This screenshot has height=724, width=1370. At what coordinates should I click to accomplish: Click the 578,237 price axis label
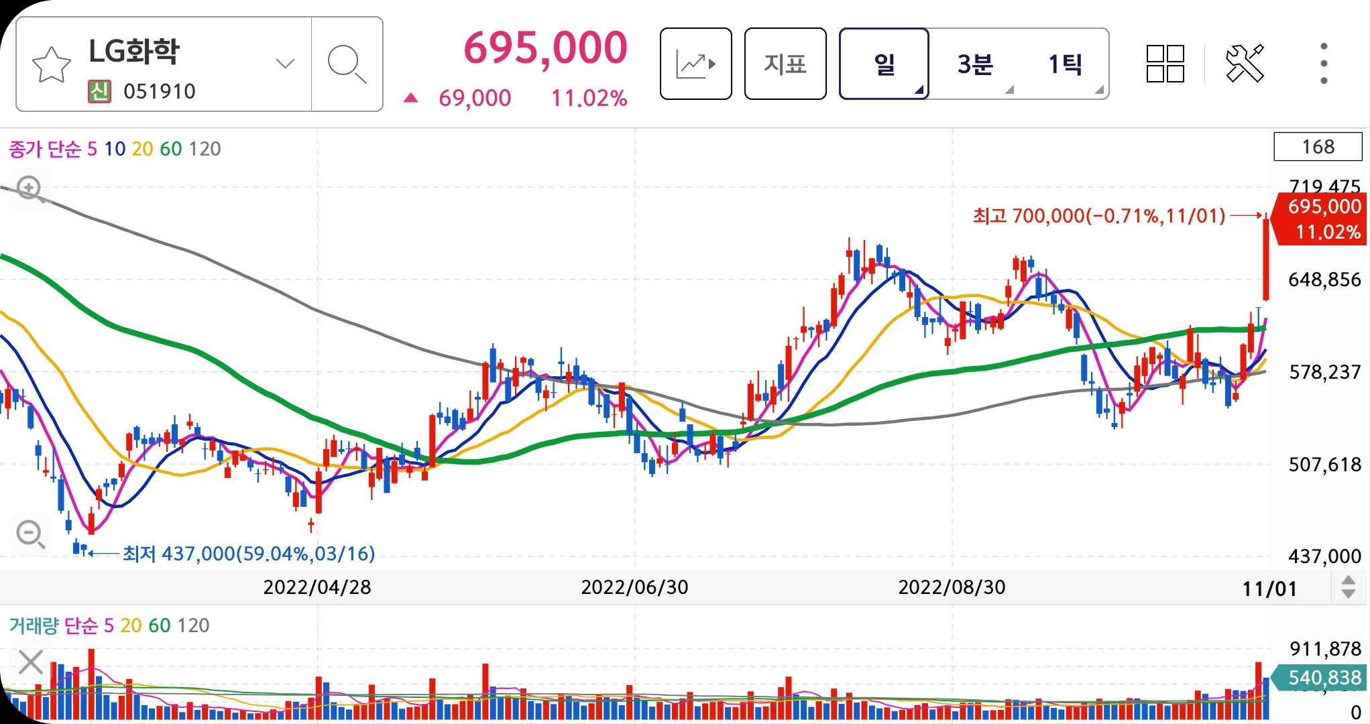point(1324,372)
